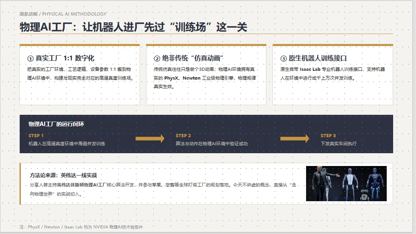Select the robot stage photo thumbnail
This screenshot has width=416, height=234.
click(x=346, y=184)
